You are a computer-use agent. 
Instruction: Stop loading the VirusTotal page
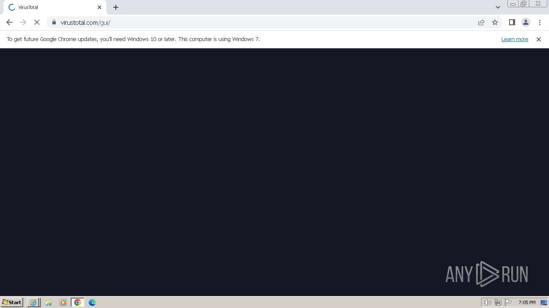pos(37,22)
